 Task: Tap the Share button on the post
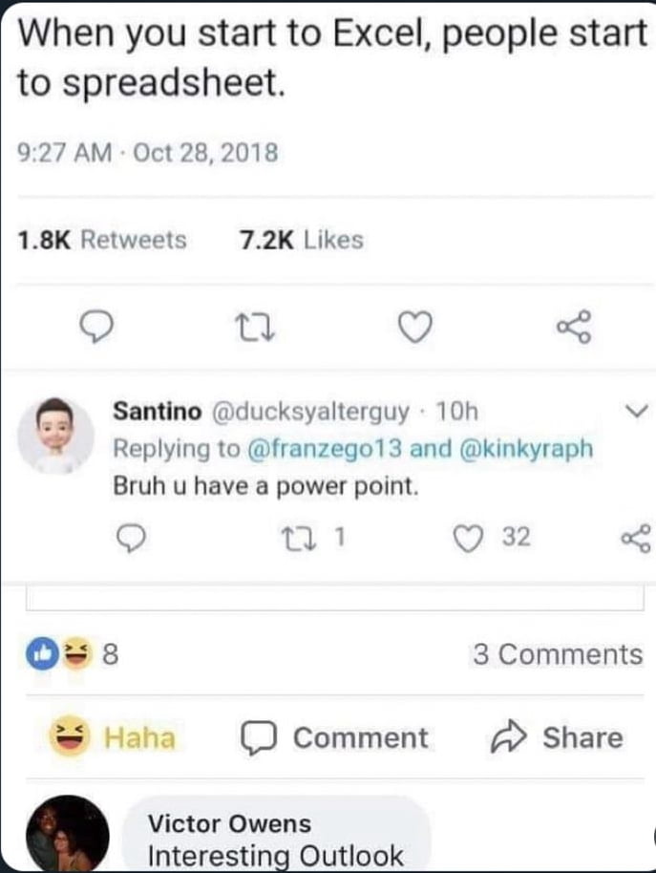[x=557, y=737]
